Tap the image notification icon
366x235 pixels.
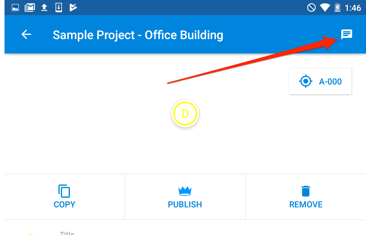click(15, 8)
